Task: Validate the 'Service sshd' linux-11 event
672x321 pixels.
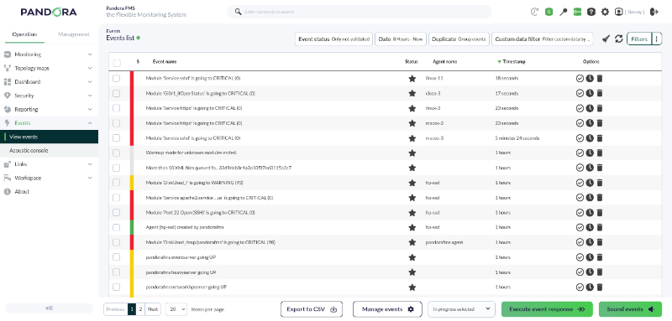Action: point(580,79)
